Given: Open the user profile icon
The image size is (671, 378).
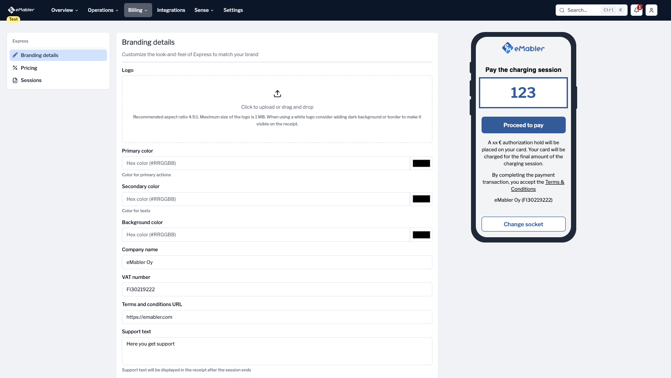Looking at the screenshot, I should (651, 10).
